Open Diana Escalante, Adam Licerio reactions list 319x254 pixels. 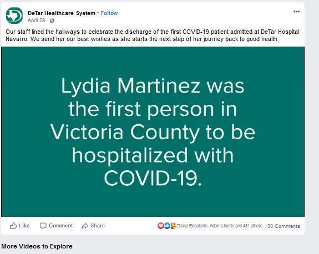click(x=220, y=226)
